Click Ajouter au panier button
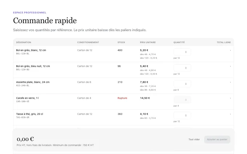 pyautogui.click(x=217, y=140)
